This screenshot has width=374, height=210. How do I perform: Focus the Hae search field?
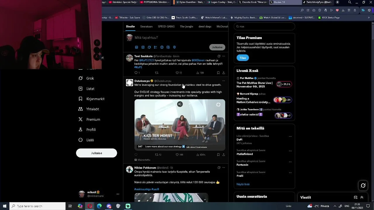[x=264, y=27]
